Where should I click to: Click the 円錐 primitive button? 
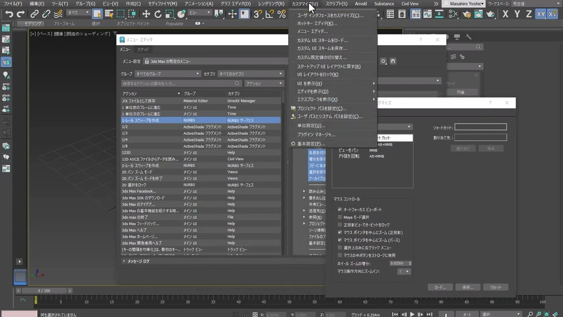(x=461, y=92)
